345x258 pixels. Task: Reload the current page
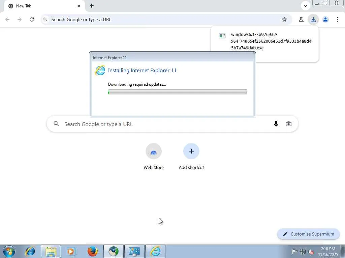(32, 19)
